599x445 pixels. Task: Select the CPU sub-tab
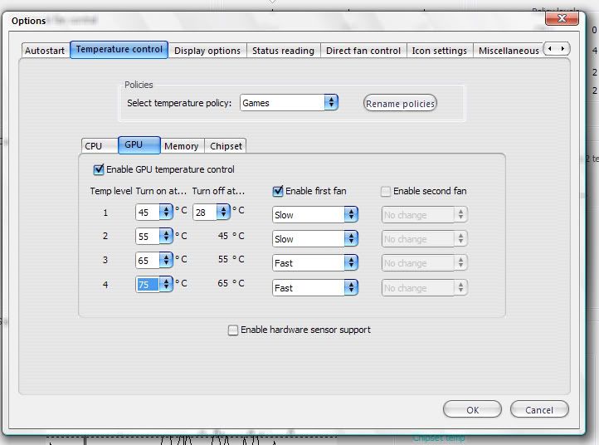coord(94,146)
